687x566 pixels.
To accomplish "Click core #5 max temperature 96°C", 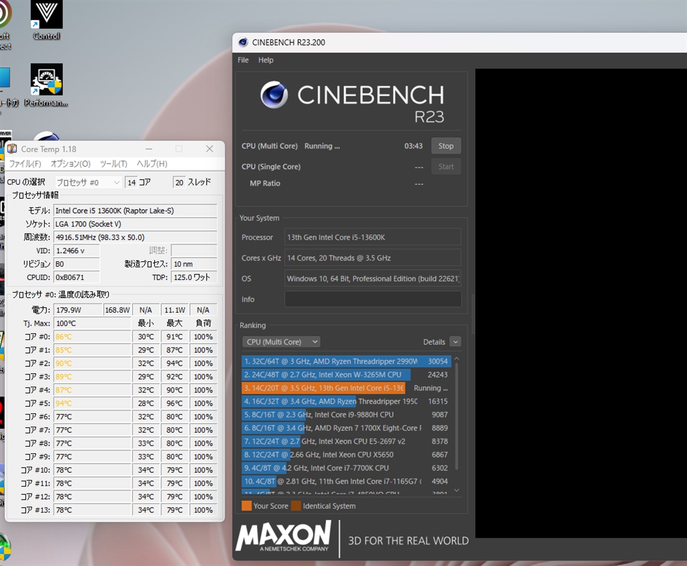I will pyautogui.click(x=174, y=403).
